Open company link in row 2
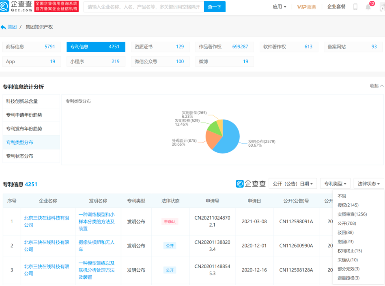385x286 pixels. (47, 246)
